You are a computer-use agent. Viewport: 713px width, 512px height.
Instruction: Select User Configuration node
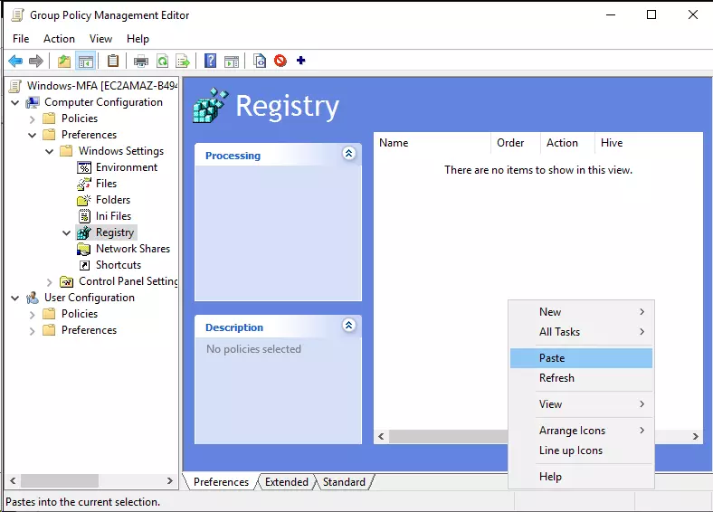click(89, 298)
